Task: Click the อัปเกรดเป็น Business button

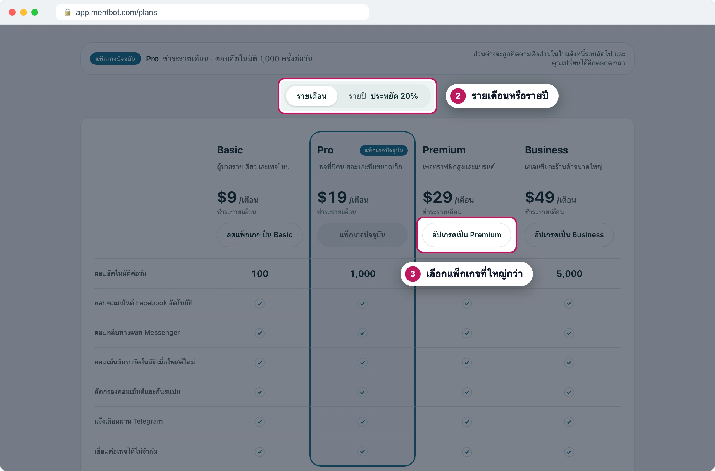Action: point(569,235)
